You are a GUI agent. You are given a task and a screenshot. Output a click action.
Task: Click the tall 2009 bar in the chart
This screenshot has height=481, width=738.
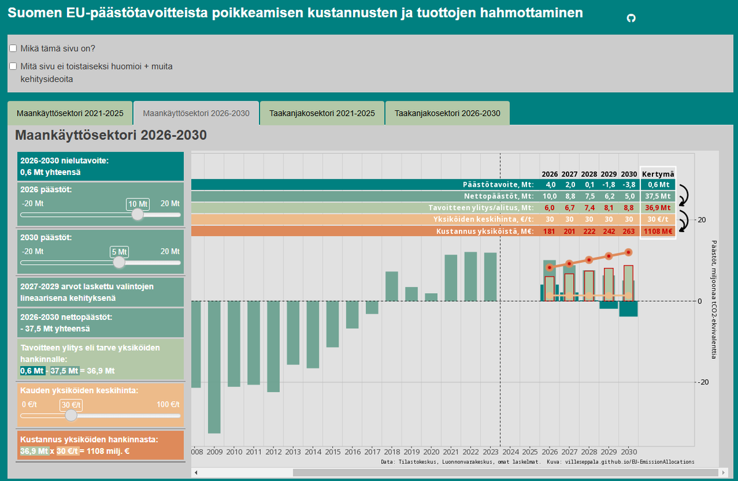click(215, 369)
